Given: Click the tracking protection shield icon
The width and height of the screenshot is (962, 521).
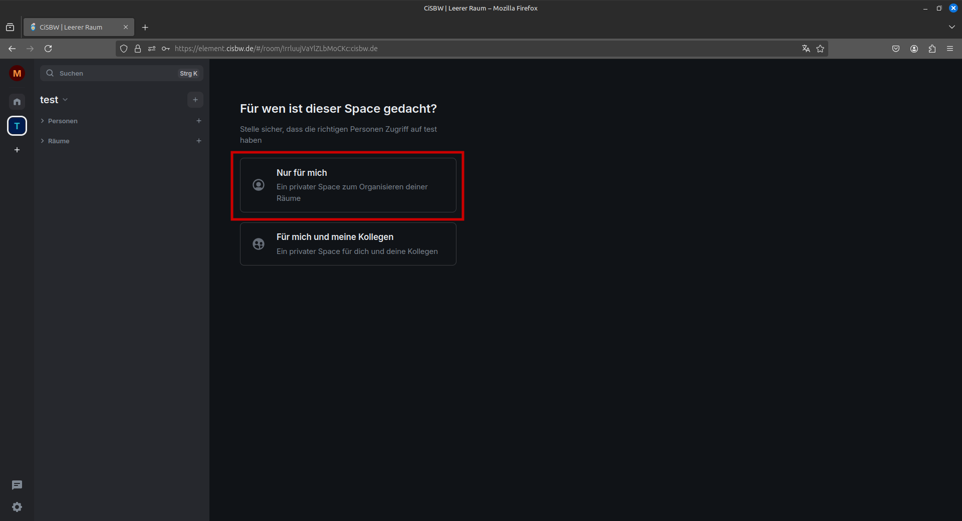Looking at the screenshot, I should 124,49.
